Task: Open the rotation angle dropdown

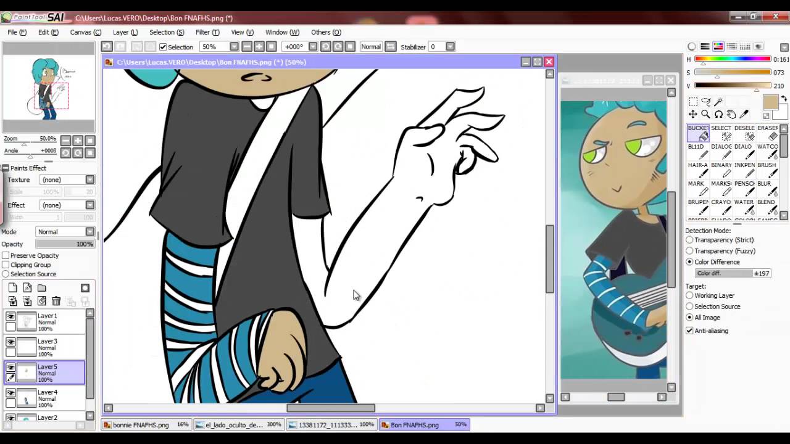Action: 313,47
